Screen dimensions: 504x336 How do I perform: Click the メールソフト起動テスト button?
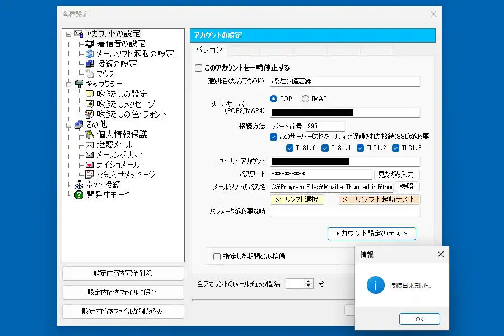(x=379, y=199)
